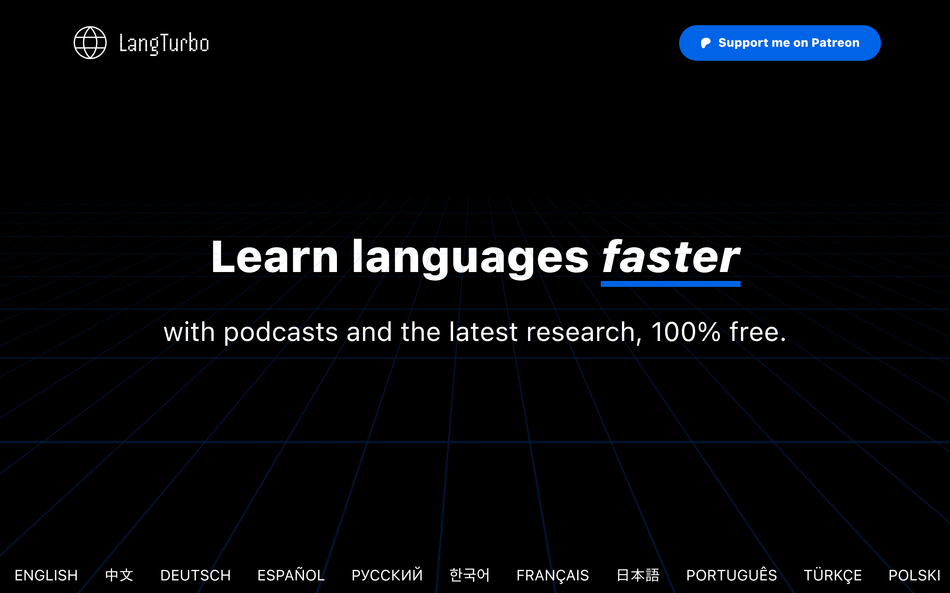Open the 한국어 language page
The width and height of the screenshot is (950, 593).
[469, 575]
